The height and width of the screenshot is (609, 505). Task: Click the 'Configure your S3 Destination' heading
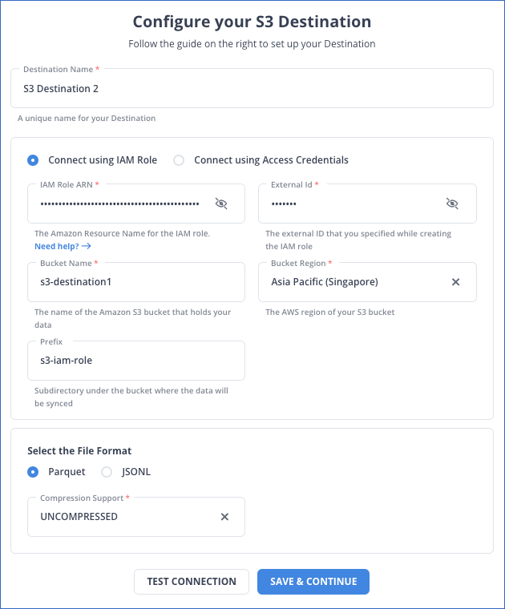252,22
